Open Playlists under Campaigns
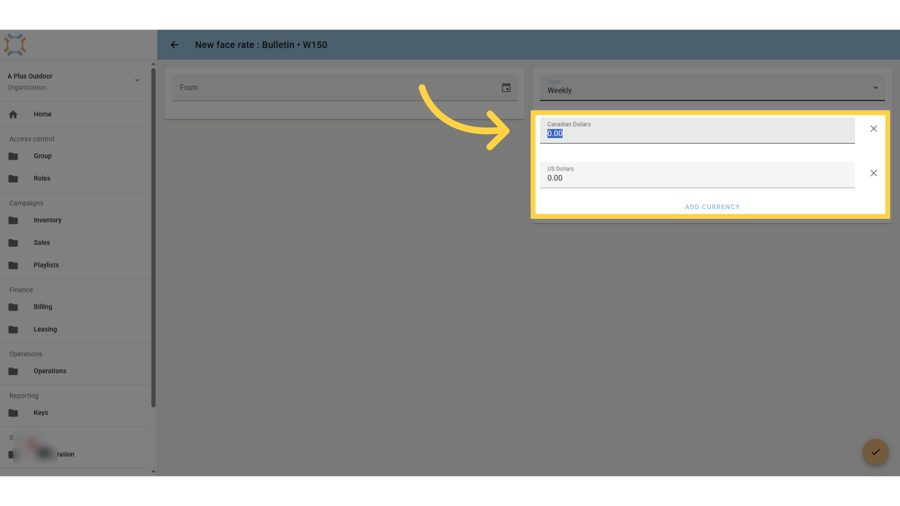This screenshot has width=900, height=506. tap(75, 265)
